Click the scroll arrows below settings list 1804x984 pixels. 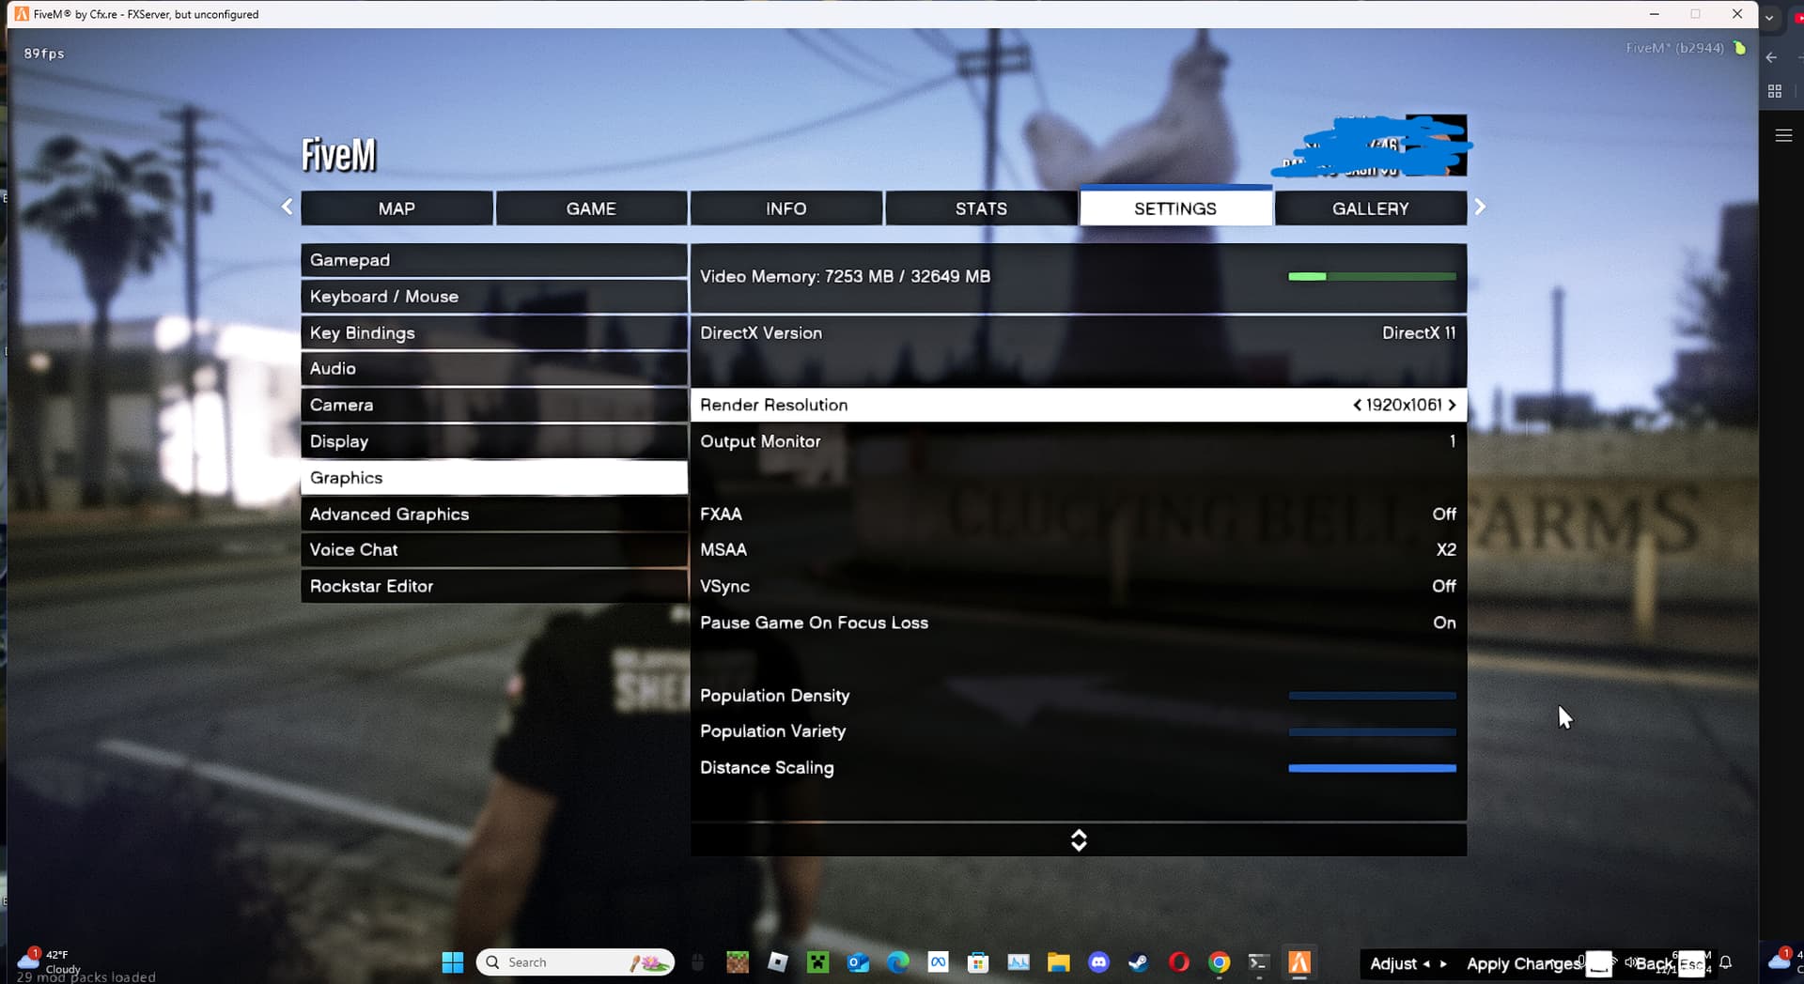click(x=1079, y=840)
